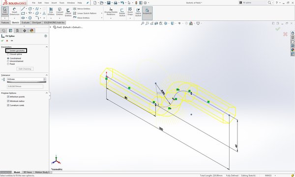Click the Convert Entities icon
This screenshot has height=177, width=295.
[59, 11]
